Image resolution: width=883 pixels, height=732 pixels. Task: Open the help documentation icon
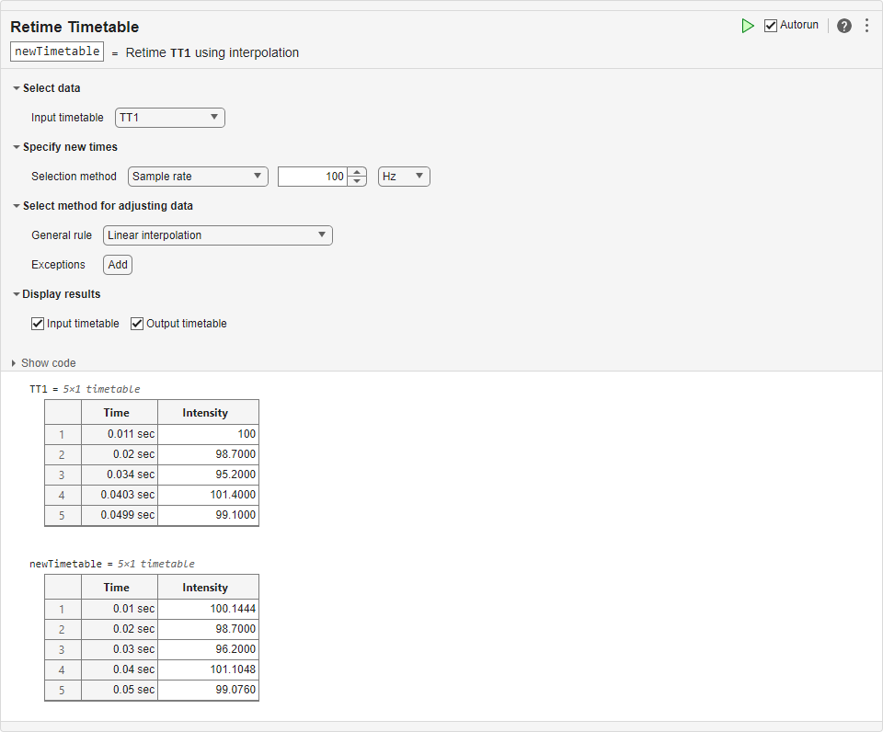tap(844, 26)
